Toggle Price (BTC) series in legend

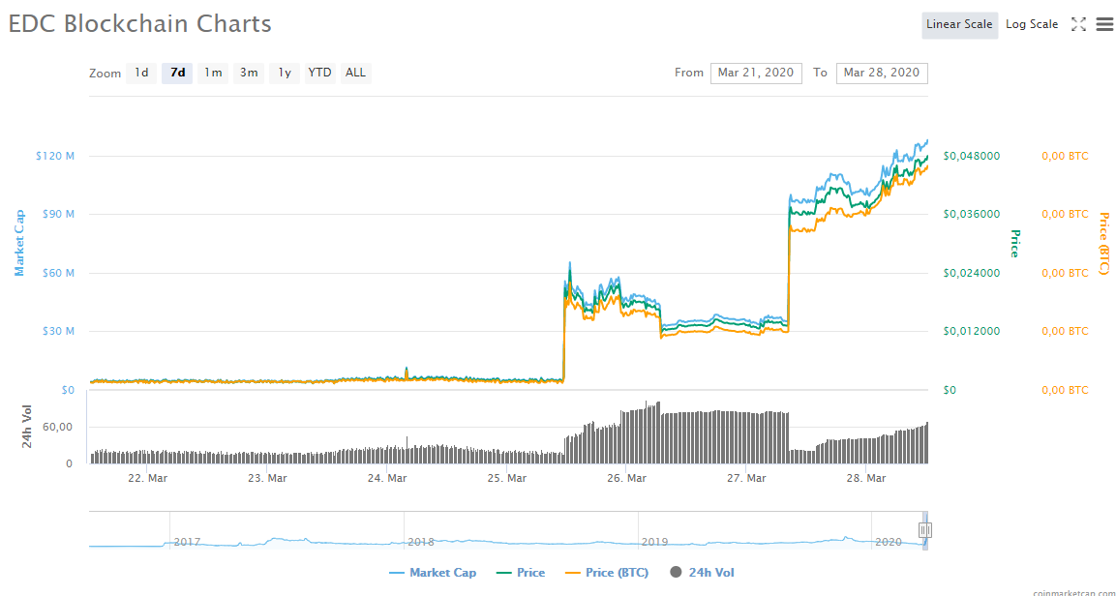tap(609, 573)
